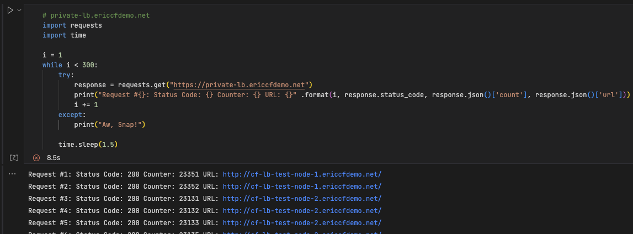Click the execution count [2] label
The width and height of the screenshot is (633, 234).
pos(14,157)
